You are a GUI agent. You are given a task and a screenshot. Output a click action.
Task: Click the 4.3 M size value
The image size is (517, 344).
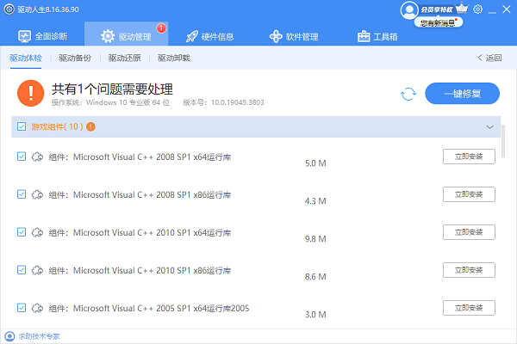315,201
